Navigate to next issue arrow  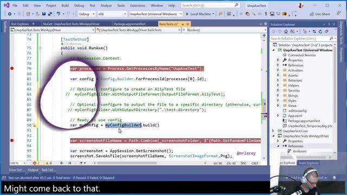[x=69, y=163]
